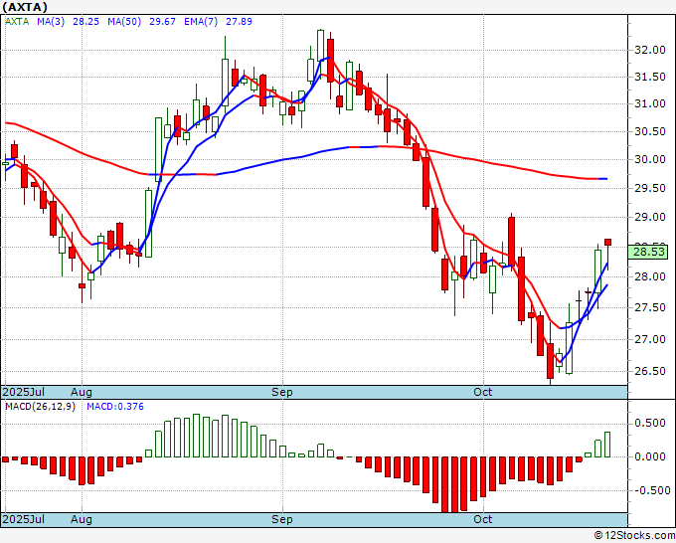Click the 29.50 price axis label

[650, 188]
